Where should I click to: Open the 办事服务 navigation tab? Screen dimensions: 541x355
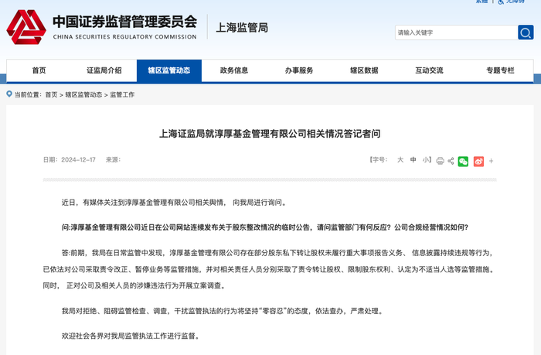tap(299, 70)
